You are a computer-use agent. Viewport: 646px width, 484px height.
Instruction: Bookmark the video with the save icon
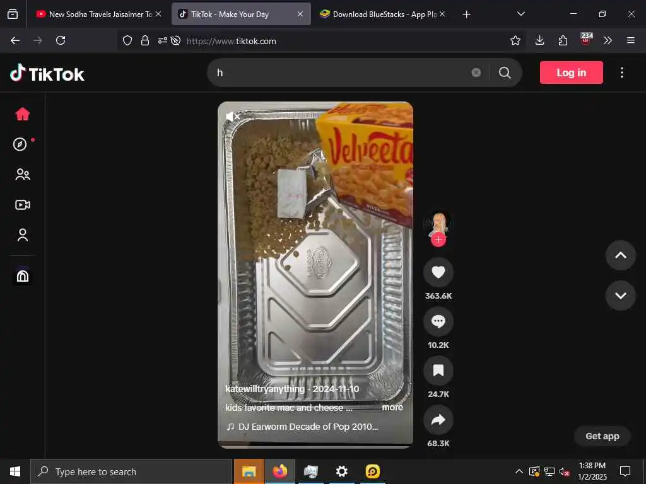click(438, 371)
